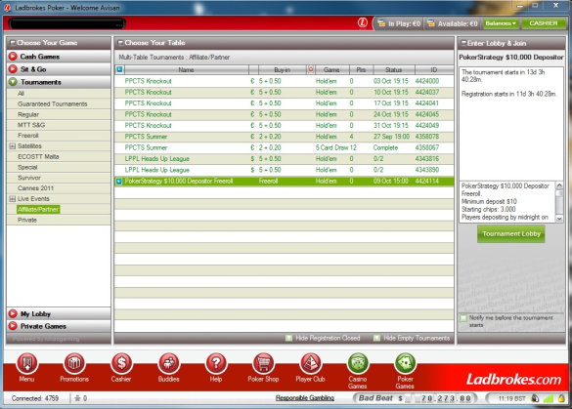Select the ECOSTT Malta filter
This screenshot has height=409, width=572.
pos(38,156)
